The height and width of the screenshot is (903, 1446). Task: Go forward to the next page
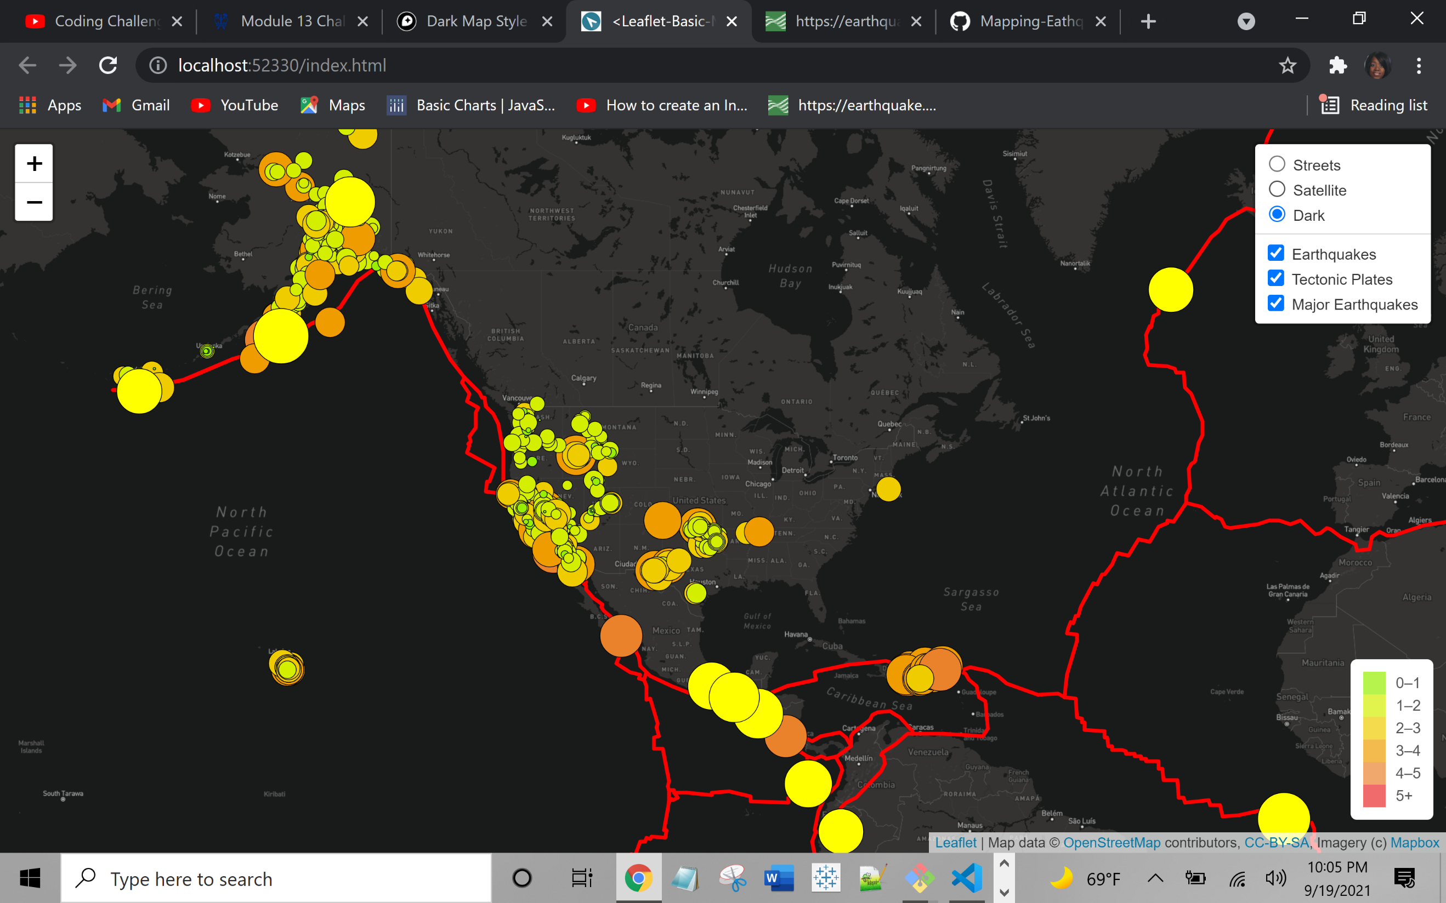click(67, 65)
